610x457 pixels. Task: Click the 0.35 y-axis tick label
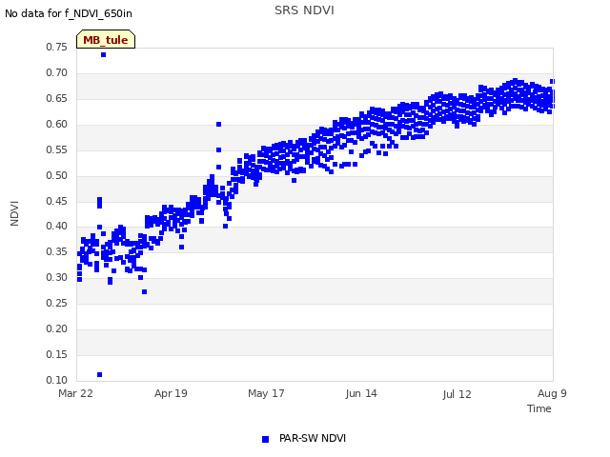point(57,251)
